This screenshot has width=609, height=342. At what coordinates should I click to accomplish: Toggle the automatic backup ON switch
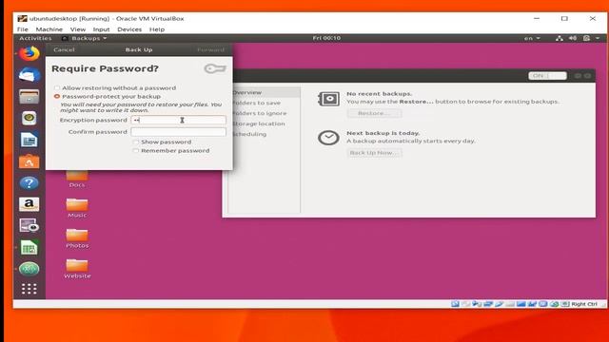pos(548,76)
